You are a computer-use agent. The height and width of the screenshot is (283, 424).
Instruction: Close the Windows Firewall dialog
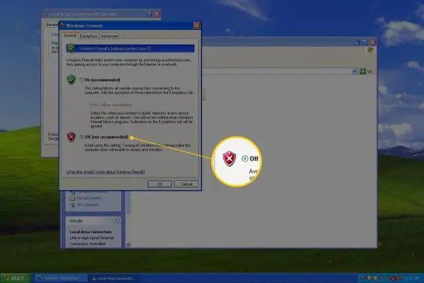196,25
